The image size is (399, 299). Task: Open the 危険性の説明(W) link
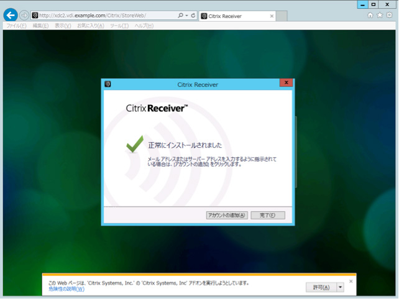pyautogui.click(x=66, y=289)
